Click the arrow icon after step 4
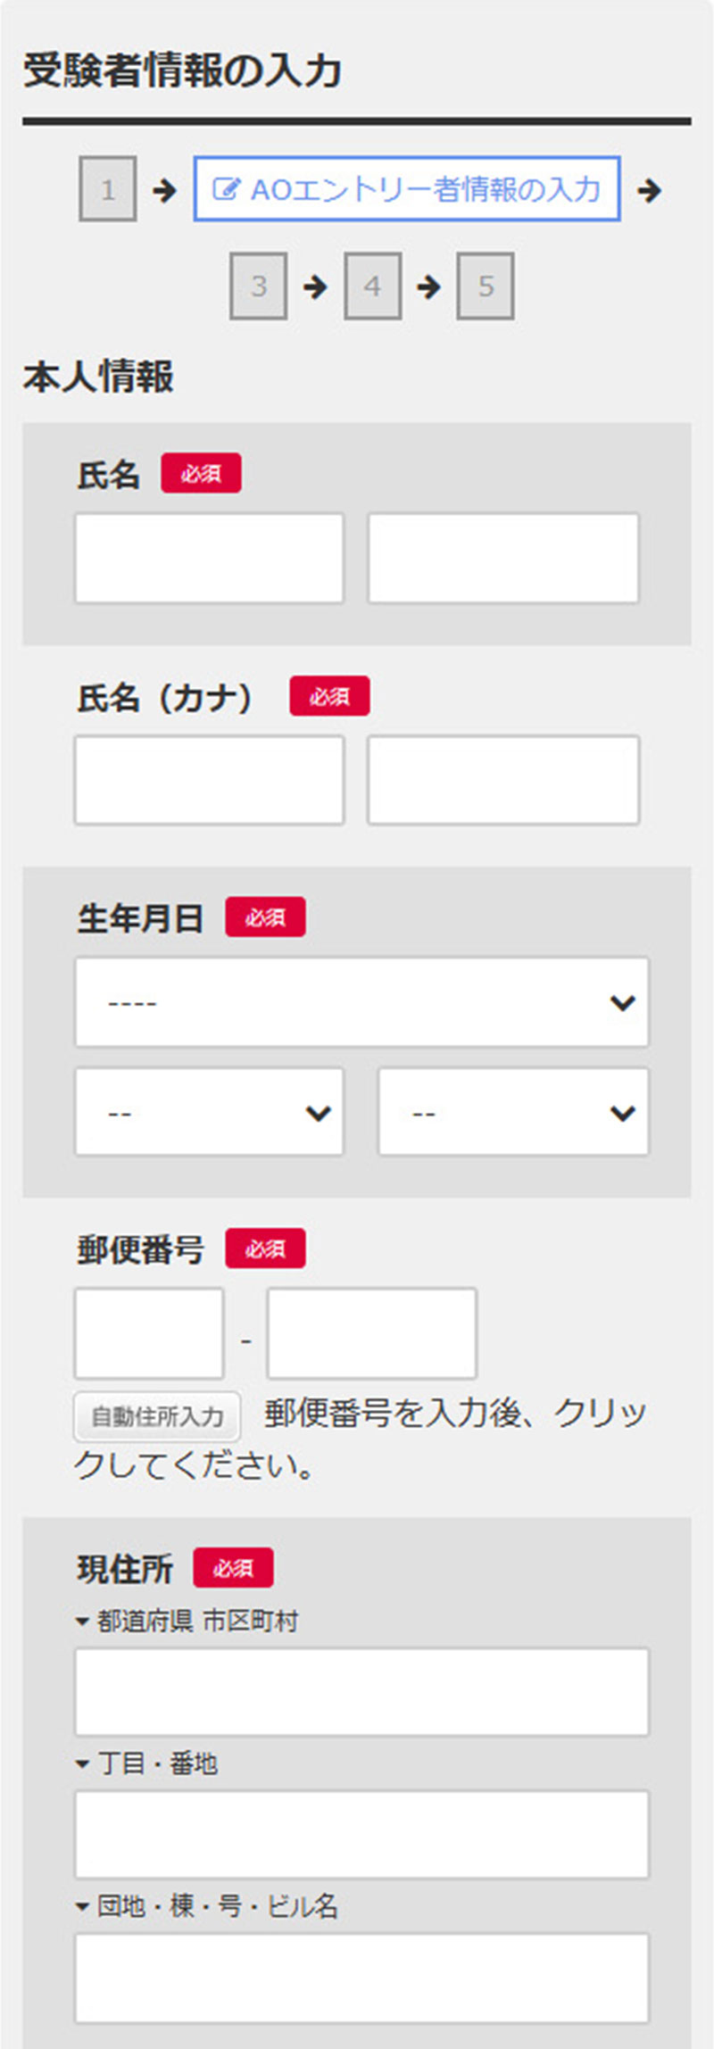 point(429,286)
